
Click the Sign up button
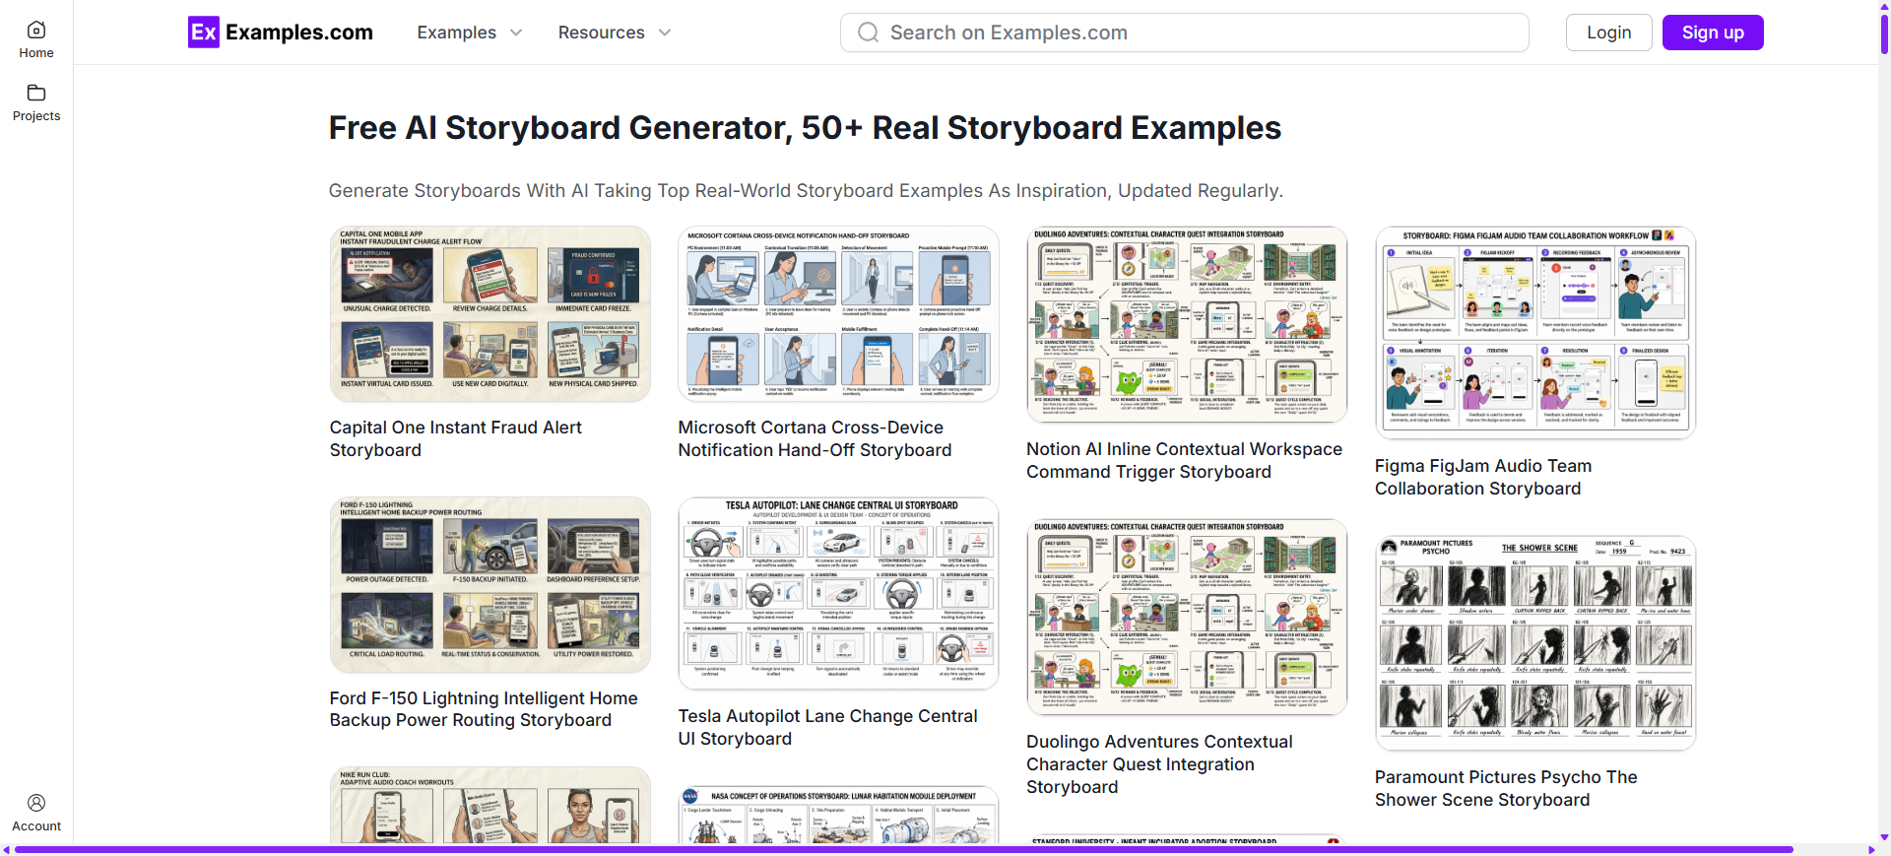tap(1713, 33)
